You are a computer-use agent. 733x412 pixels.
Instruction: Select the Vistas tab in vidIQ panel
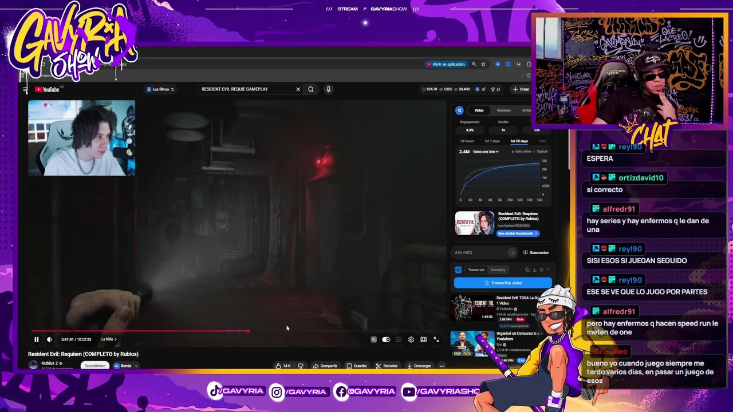coord(479,110)
